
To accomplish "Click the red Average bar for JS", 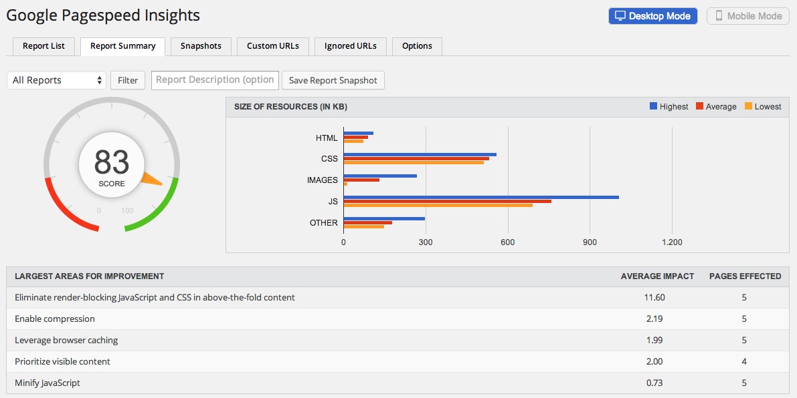I will (448, 201).
